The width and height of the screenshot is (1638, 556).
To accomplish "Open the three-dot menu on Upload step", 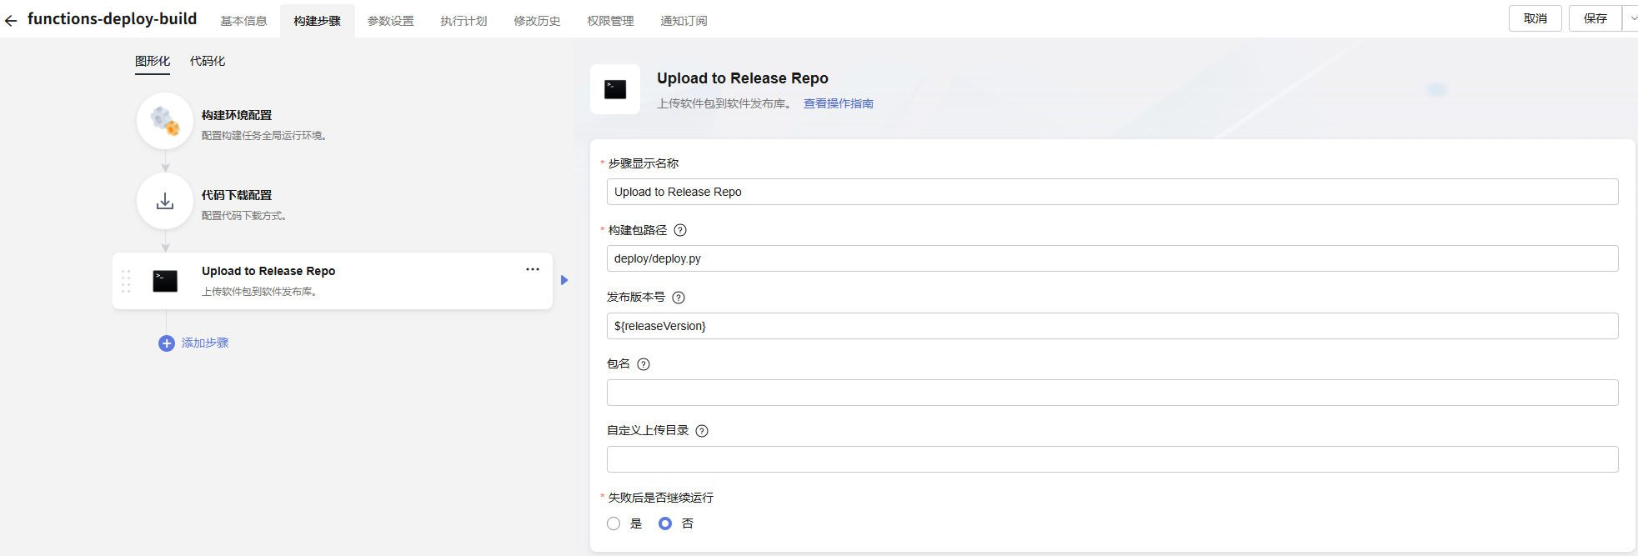I will pos(533,269).
